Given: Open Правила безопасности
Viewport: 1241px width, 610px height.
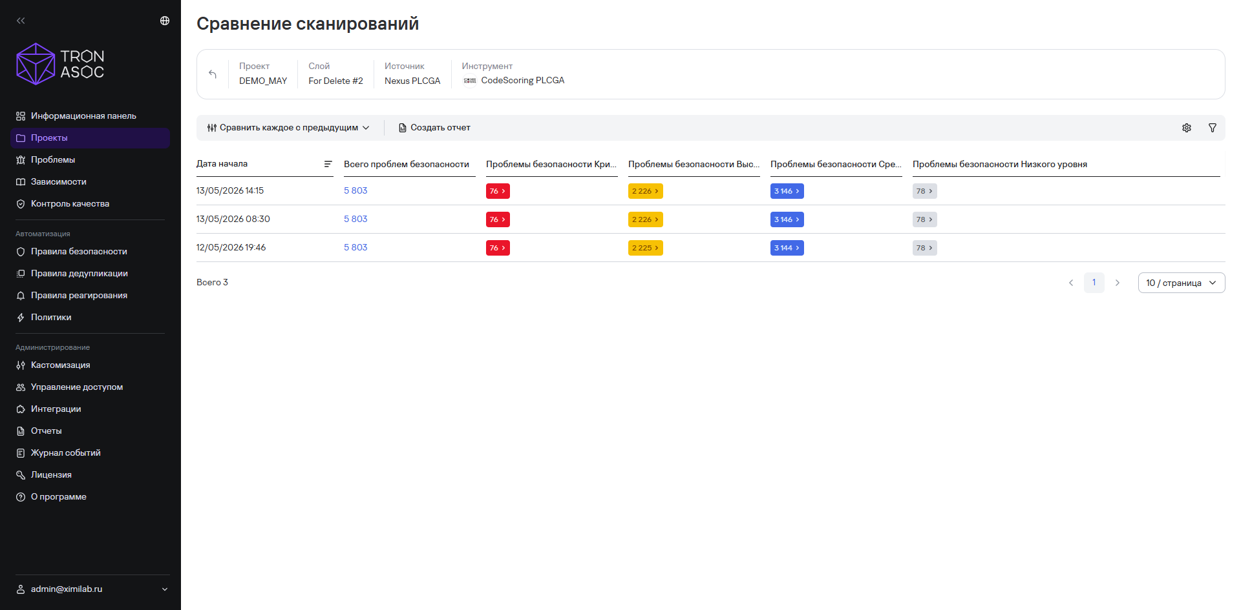Looking at the screenshot, I should 90,252.
